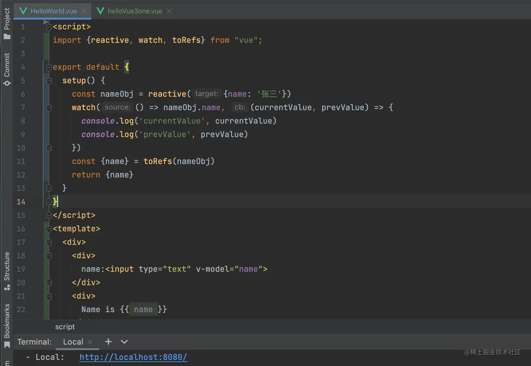The image size is (531, 366).
Task: Click the reactive( call on line 6
Action: (169, 94)
